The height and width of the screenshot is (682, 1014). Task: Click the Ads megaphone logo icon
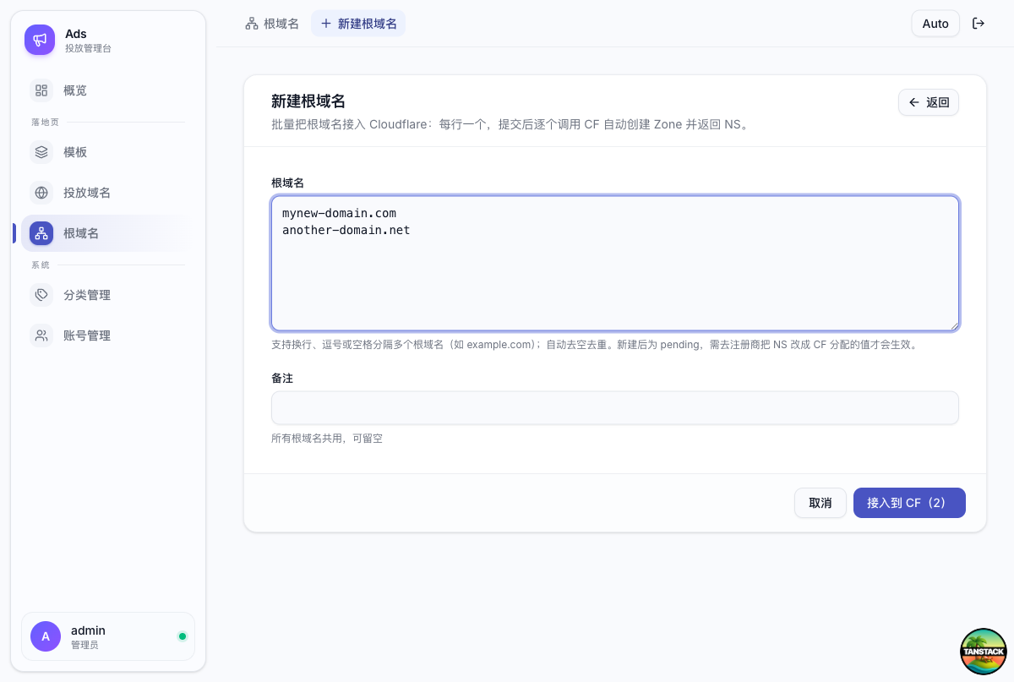(40, 40)
